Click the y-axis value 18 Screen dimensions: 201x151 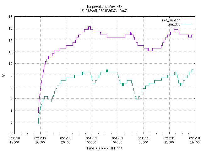(x=10, y=17)
